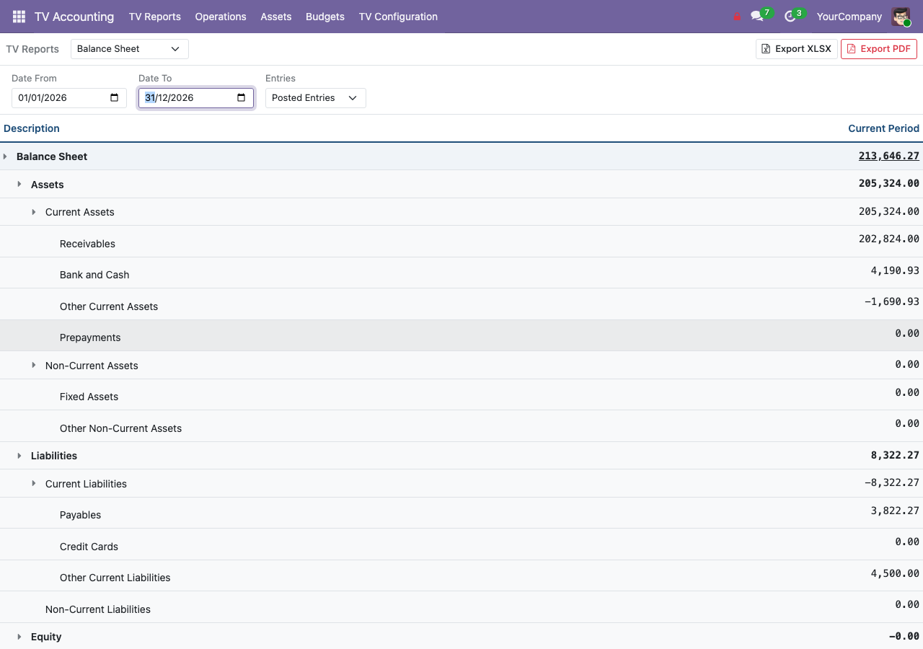Click the 3,822.27 Payables amount
The image size is (923, 649).
coord(895,511)
